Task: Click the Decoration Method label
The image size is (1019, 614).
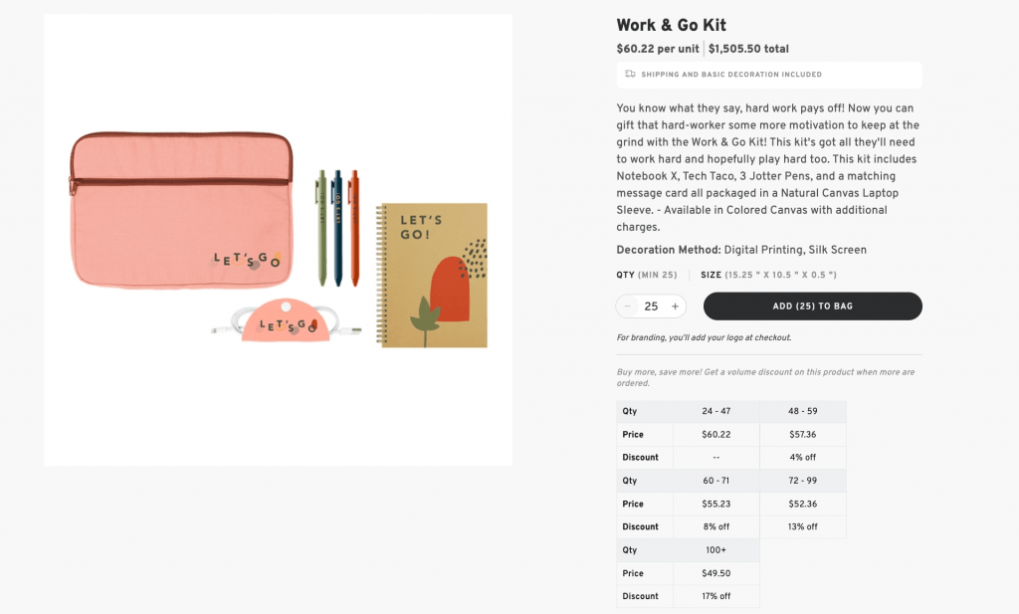Action: [668, 250]
